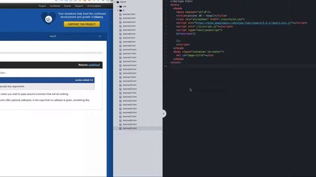
Task: Open the Events menu item
Action: pos(67,6)
